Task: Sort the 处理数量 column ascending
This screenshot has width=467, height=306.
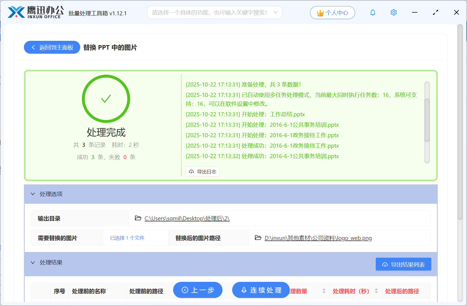Action: (x=323, y=290)
